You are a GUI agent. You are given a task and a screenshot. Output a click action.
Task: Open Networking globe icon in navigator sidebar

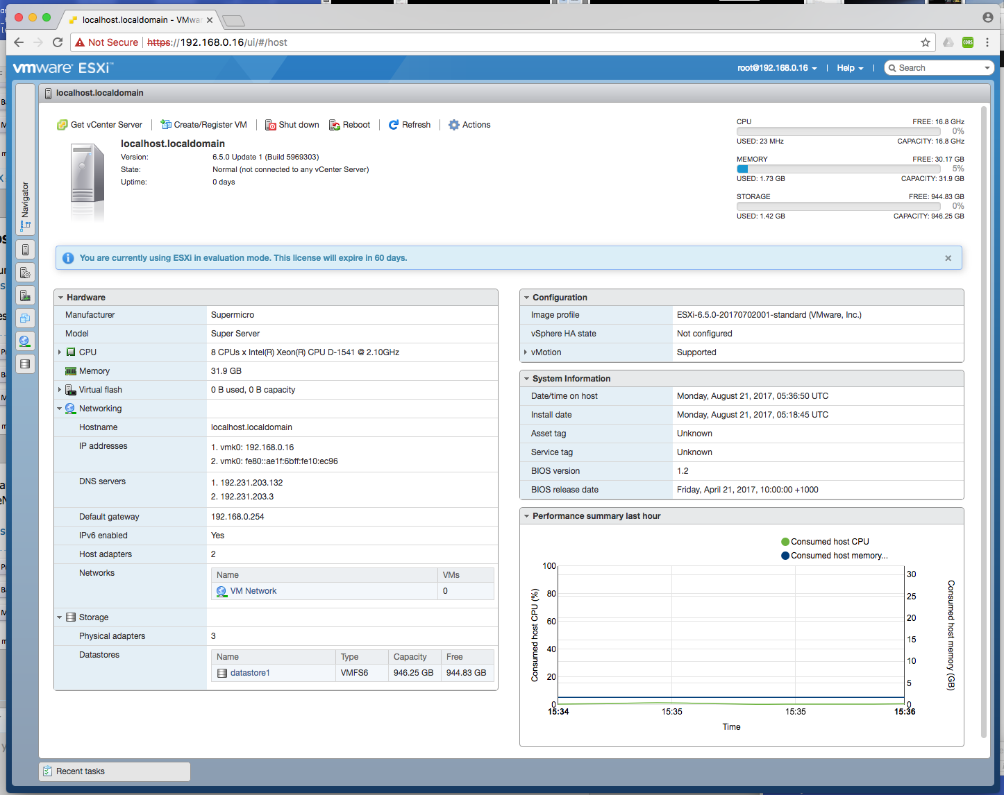(25, 341)
